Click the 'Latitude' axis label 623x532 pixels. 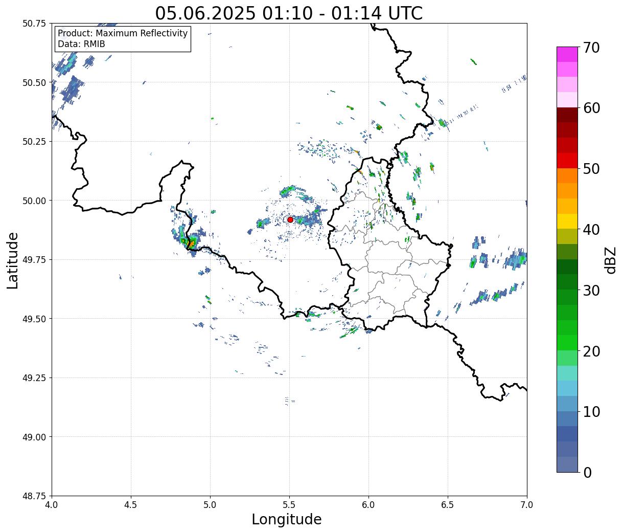pyautogui.click(x=13, y=260)
